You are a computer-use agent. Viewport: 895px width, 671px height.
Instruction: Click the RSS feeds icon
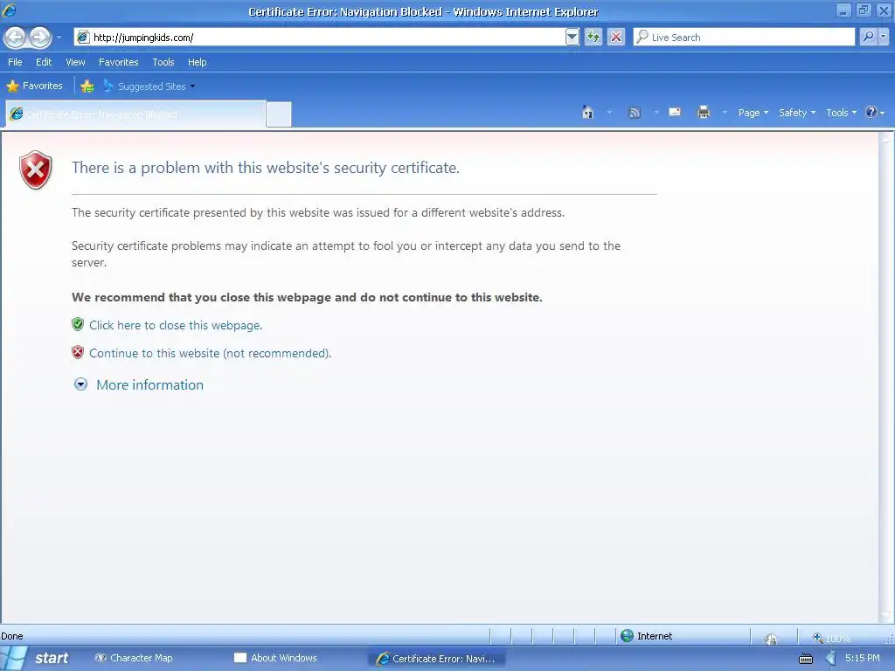[635, 113]
